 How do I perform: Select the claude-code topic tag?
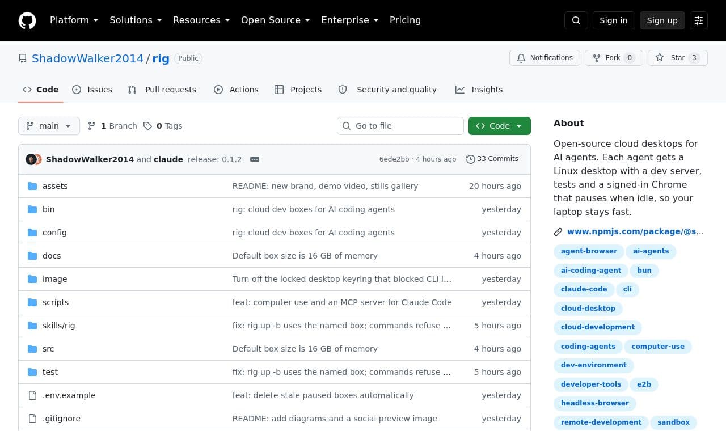tap(584, 289)
